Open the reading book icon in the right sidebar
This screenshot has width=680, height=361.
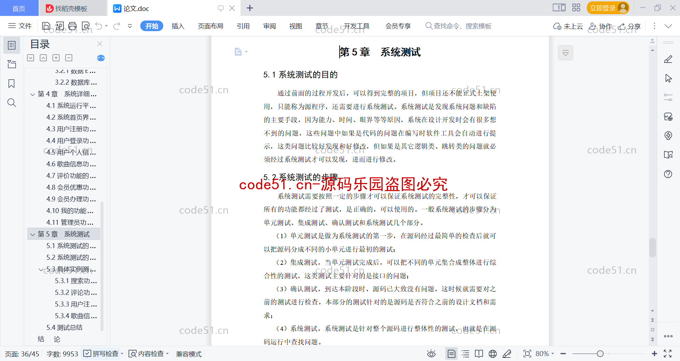tap(668, 155)
